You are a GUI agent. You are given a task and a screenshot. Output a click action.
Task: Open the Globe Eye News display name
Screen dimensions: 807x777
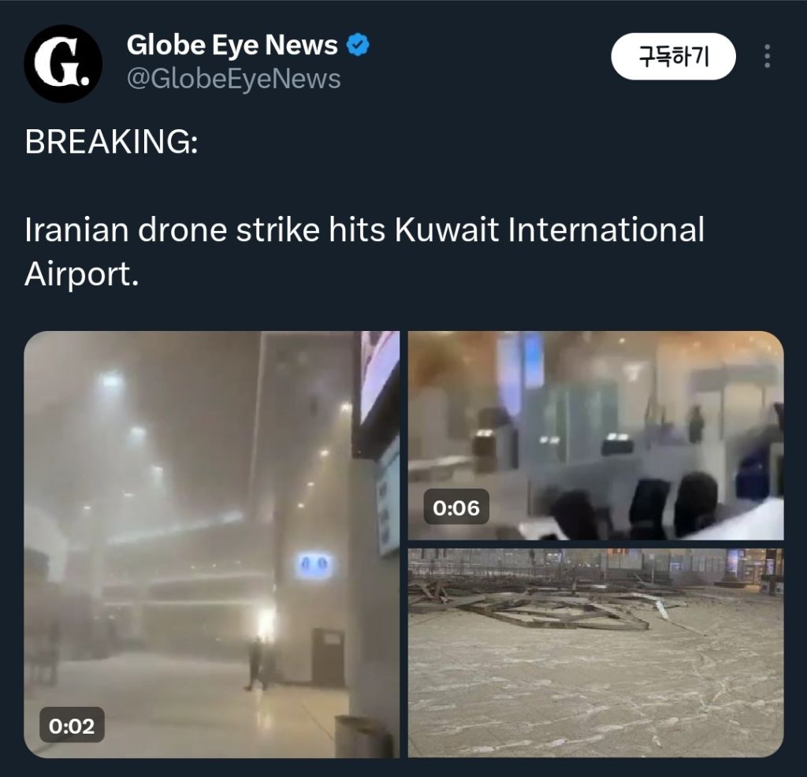[x=232, y=45]
